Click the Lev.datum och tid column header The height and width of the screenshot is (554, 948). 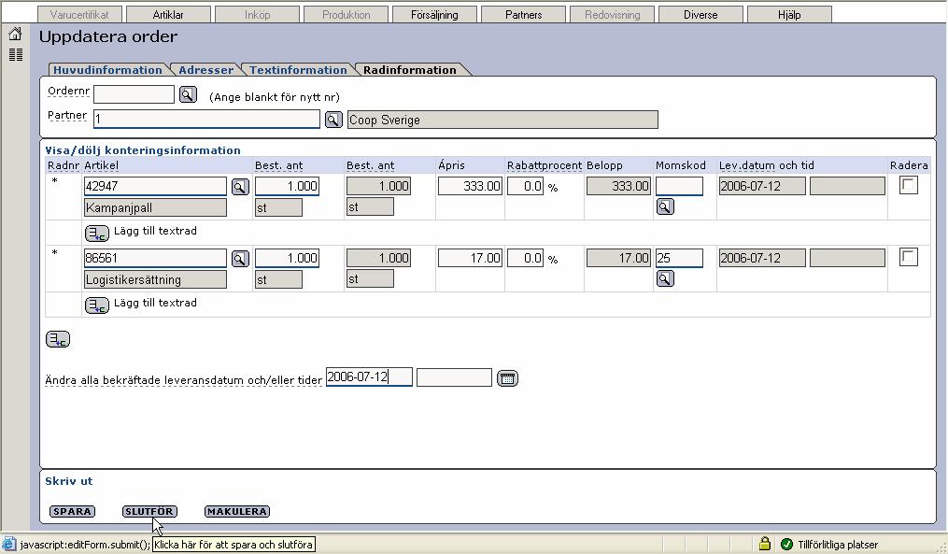coord(767,165)
